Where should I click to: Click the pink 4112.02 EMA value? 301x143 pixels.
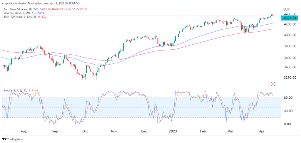point(44,16)
